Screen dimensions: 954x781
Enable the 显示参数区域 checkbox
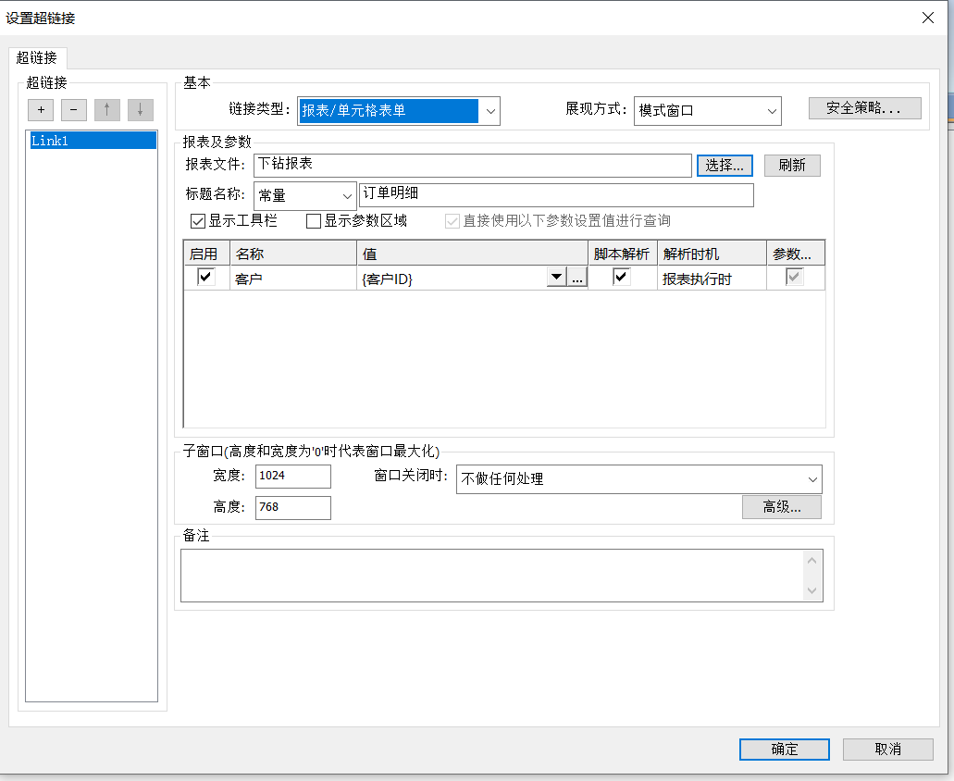point(314,221)
